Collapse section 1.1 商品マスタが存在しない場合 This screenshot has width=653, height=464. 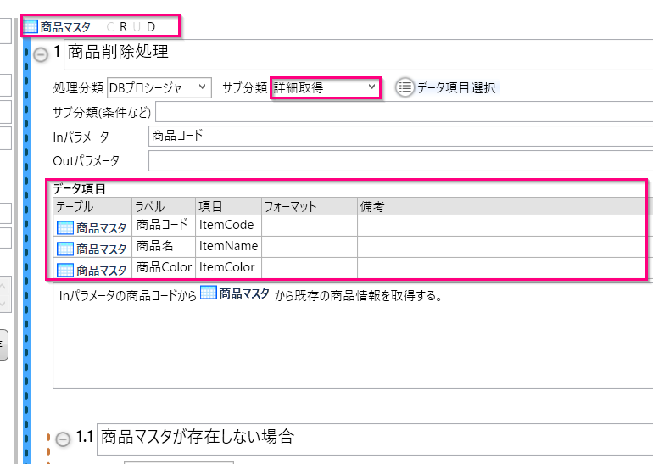click(x=62, y=439)
